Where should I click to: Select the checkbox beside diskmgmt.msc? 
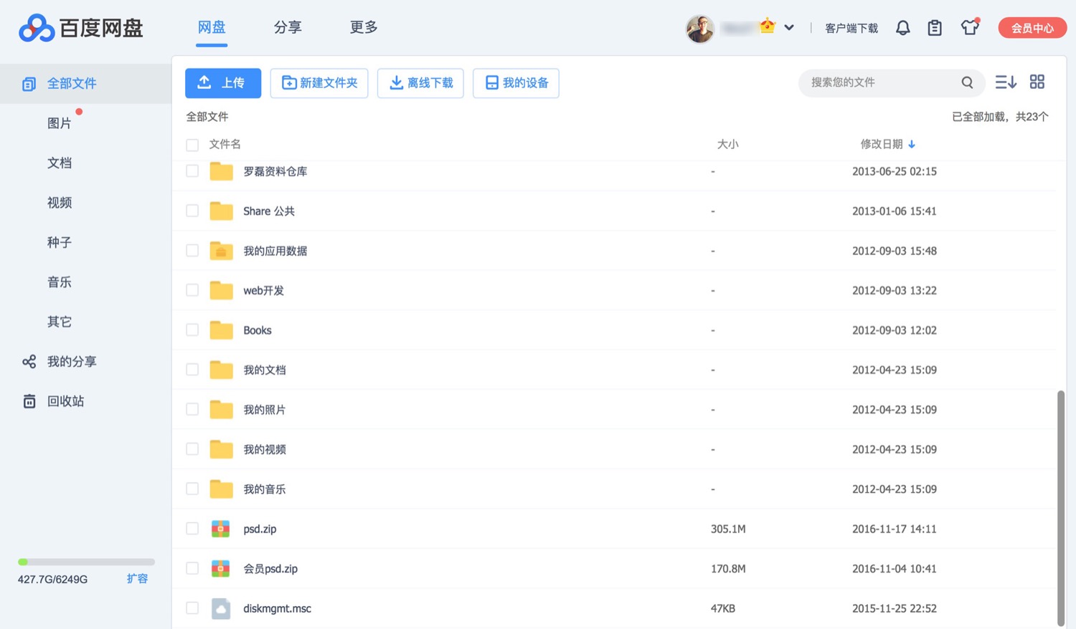[192, 608]
